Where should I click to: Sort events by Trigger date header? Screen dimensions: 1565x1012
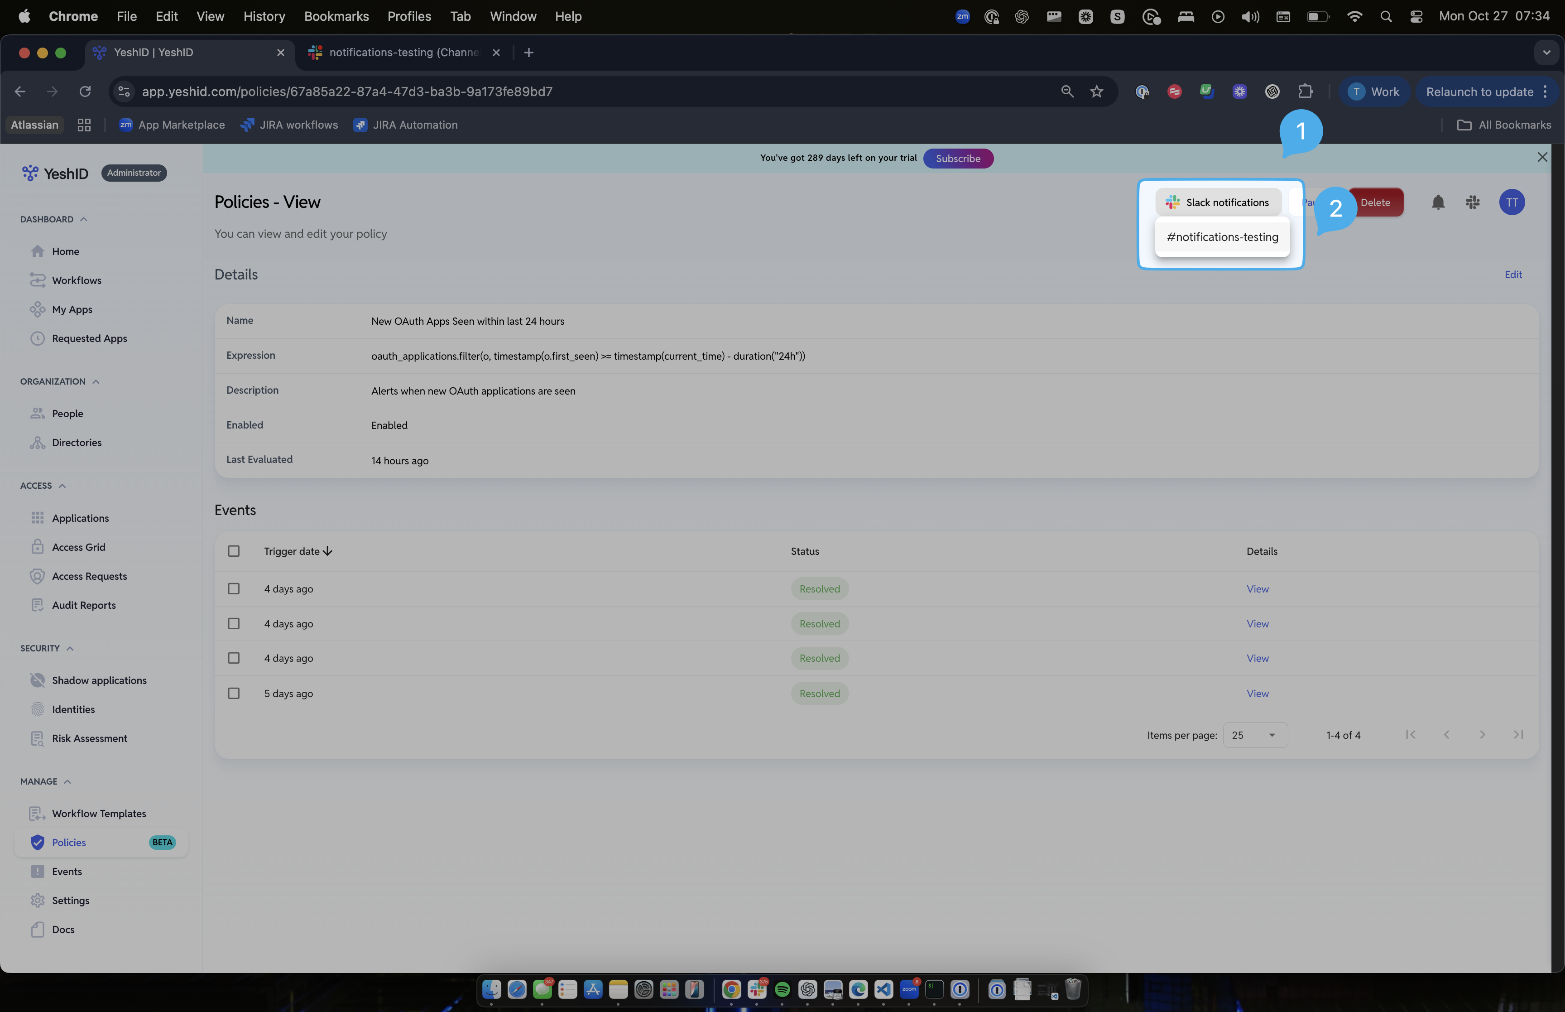coord(298,551)
